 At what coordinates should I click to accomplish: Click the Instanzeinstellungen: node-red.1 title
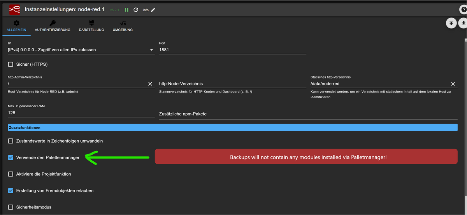coord(65,9)
